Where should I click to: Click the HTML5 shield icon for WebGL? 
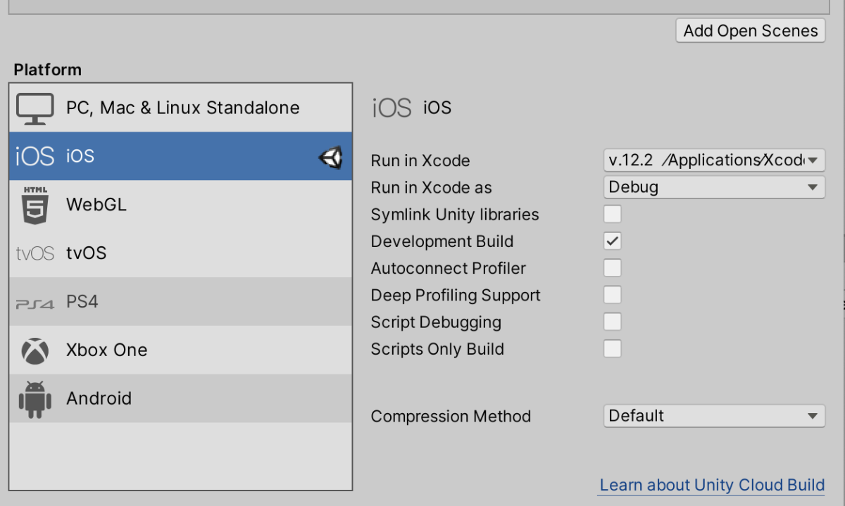click(x=35, y=205)
